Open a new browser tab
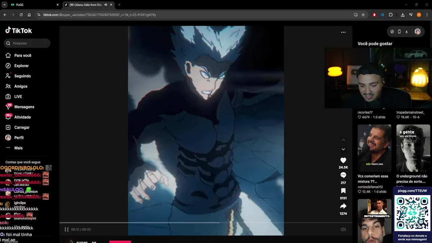432x243 pixels. click(x=119, y=5)
